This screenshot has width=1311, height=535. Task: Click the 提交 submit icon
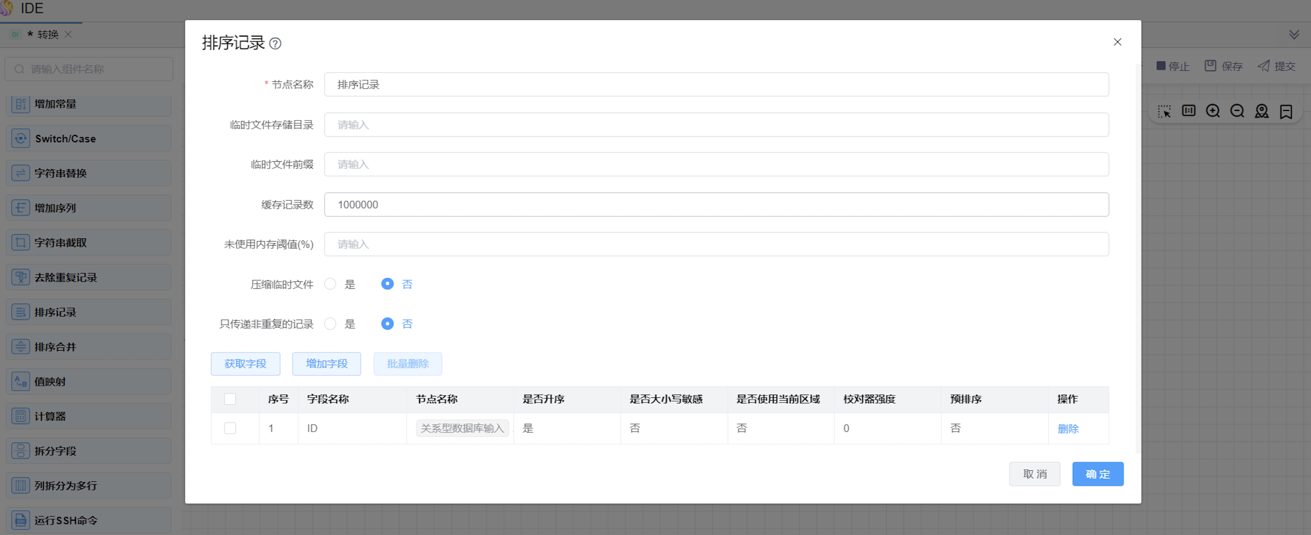pos(1264,66)
